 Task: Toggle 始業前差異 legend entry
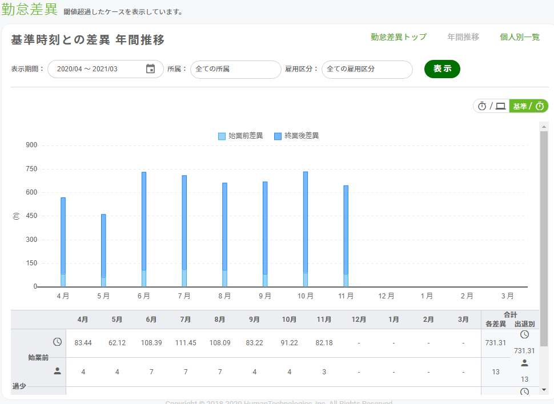tap(240, 136)
